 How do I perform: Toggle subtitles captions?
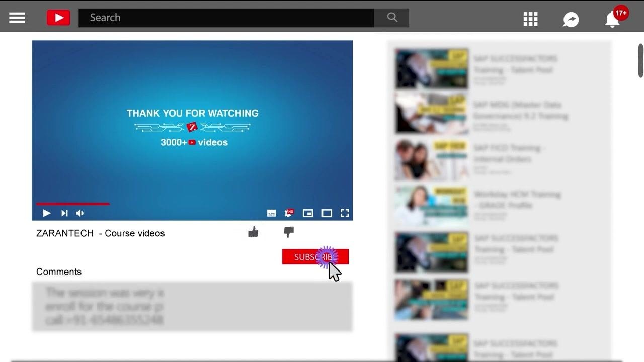click(x=271, y=213)
